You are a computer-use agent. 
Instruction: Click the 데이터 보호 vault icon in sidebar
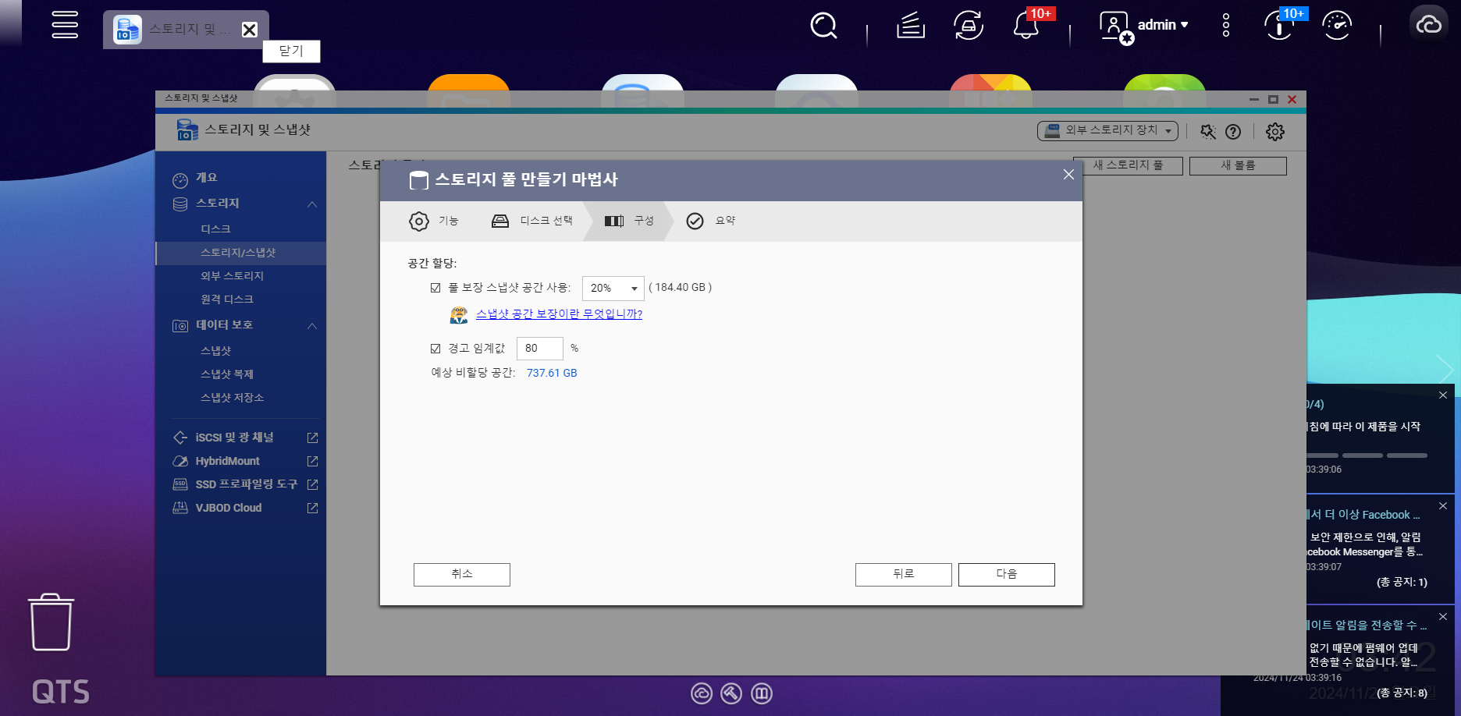click(180, 326)
